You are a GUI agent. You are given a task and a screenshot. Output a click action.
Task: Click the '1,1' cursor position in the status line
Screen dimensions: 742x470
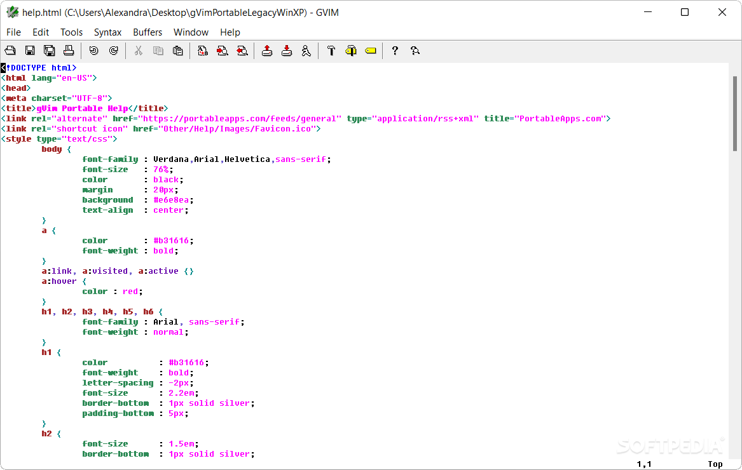pos(644,464)
